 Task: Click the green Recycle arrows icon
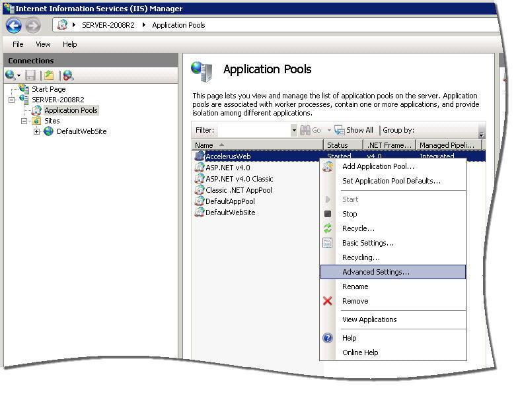point(328,228)
